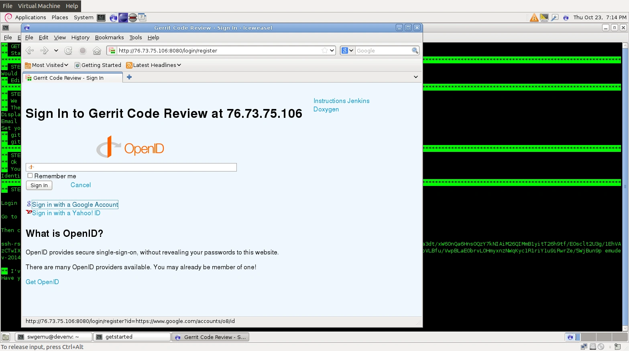Open the VM Help menu
The width and height of the screenshot is (629, 351).
click(x=72, y=6)
